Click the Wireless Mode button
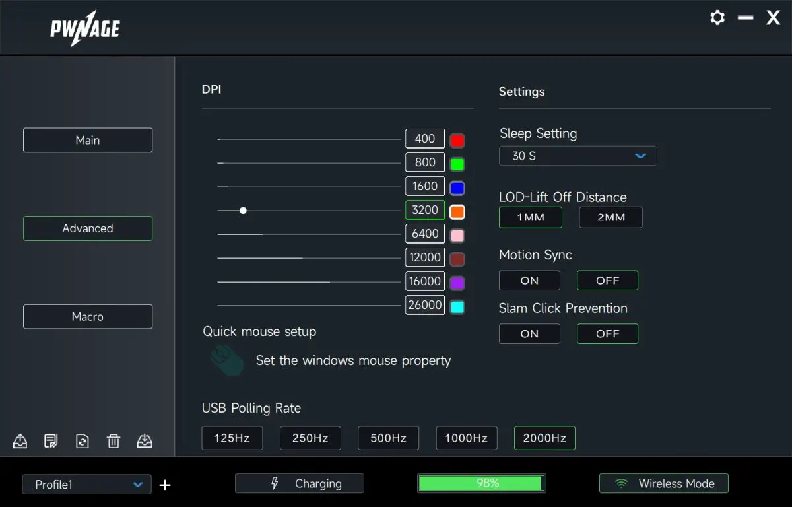 [x=664, y=483]
